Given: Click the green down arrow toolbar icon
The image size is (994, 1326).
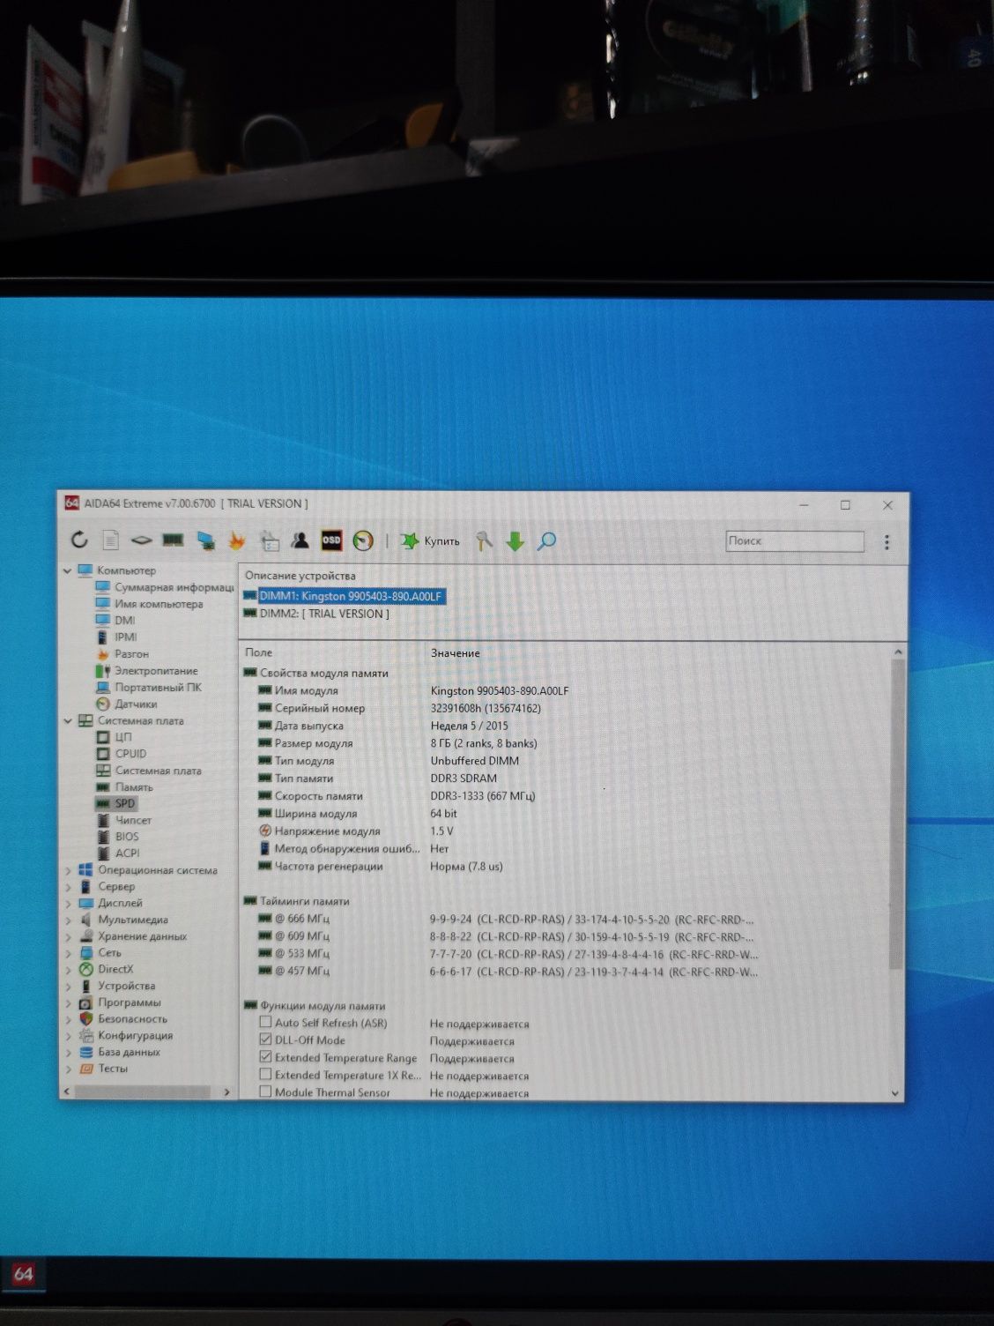Looking at the screenshot, I should tap(515, 541).
